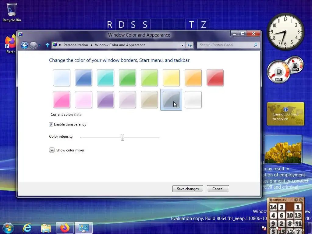Select the Fuchsia hot pink swatch
This screenshot has height=234, width=312.
coord(62,100)
